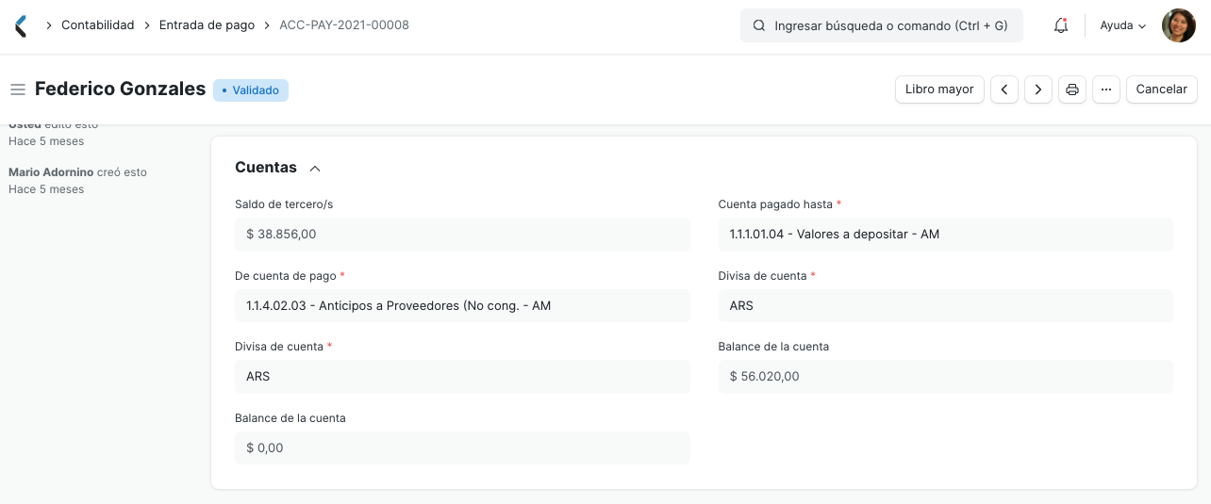Click the De cuenta de pago field
The image size is (1211, 504).
[462, 305]
